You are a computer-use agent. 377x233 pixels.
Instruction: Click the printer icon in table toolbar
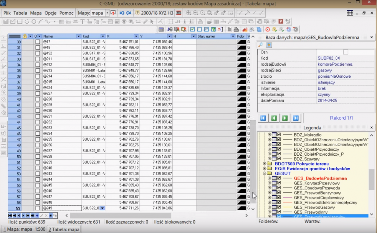236,29
